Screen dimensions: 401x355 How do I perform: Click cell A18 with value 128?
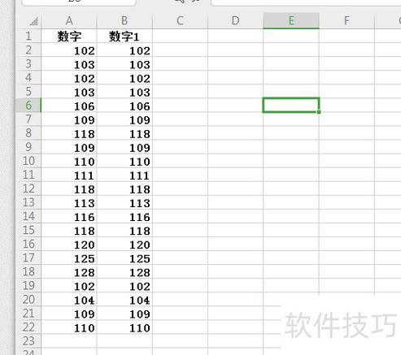(x=69, y=271)
